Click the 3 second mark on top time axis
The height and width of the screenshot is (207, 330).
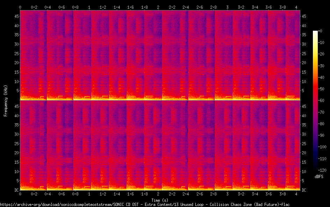227,7
